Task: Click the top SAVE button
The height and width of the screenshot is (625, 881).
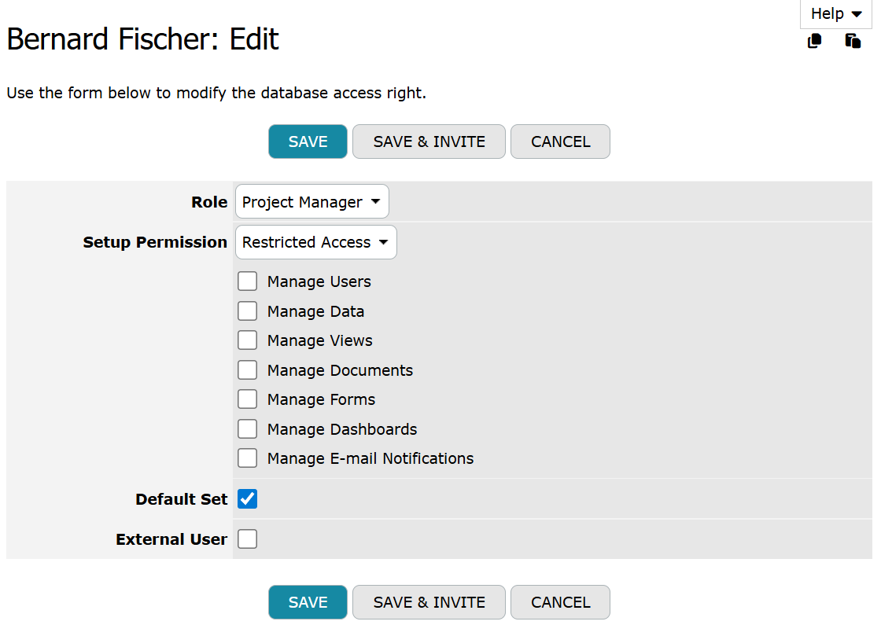Action: [x=308, y=142]
